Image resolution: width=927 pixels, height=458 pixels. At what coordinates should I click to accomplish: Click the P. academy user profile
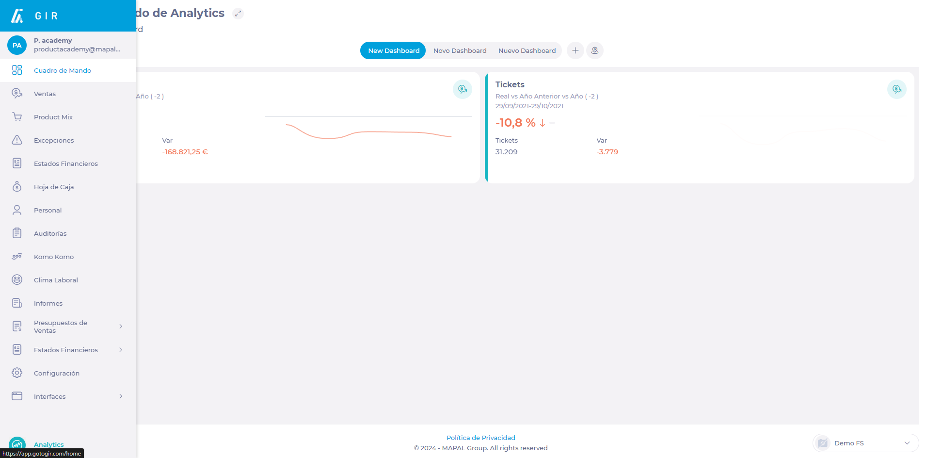point(68,45)
